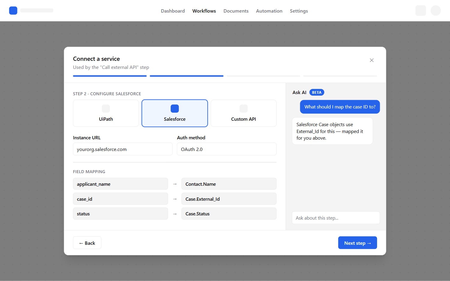
Task: Click the fourth progress step bar
Action: click(340, 76)
